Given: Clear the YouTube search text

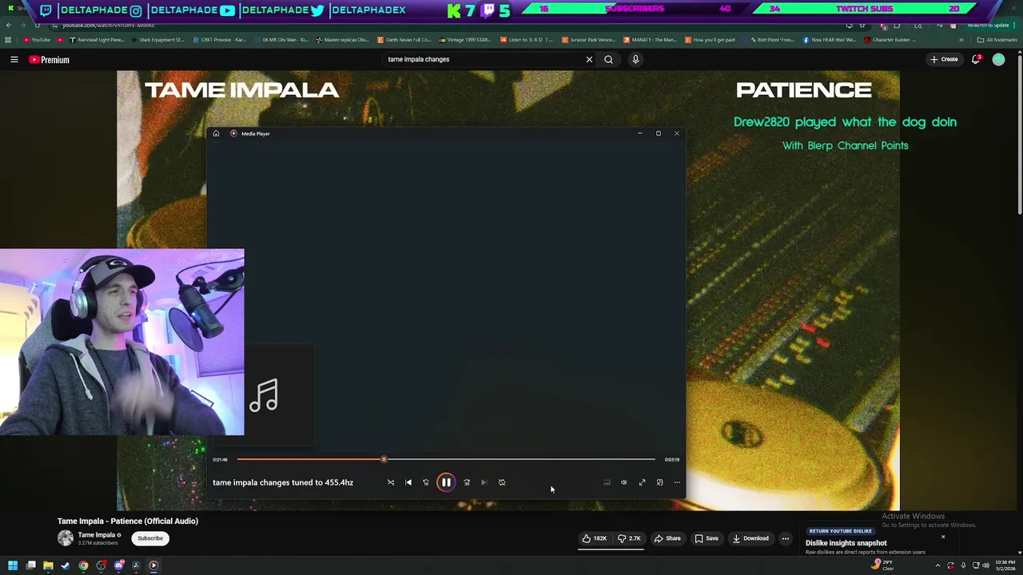Looking at the screenshot, I should 589,59.
